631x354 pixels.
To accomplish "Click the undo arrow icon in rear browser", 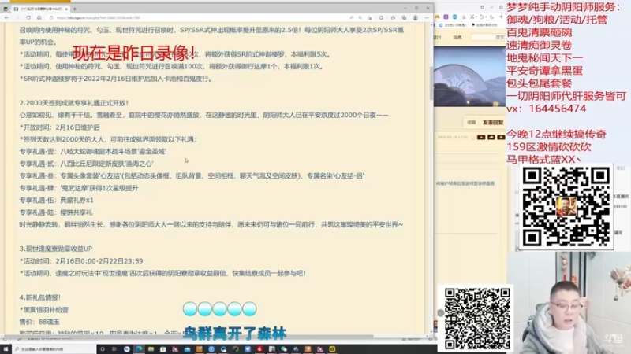I will [x=483, y=17].
